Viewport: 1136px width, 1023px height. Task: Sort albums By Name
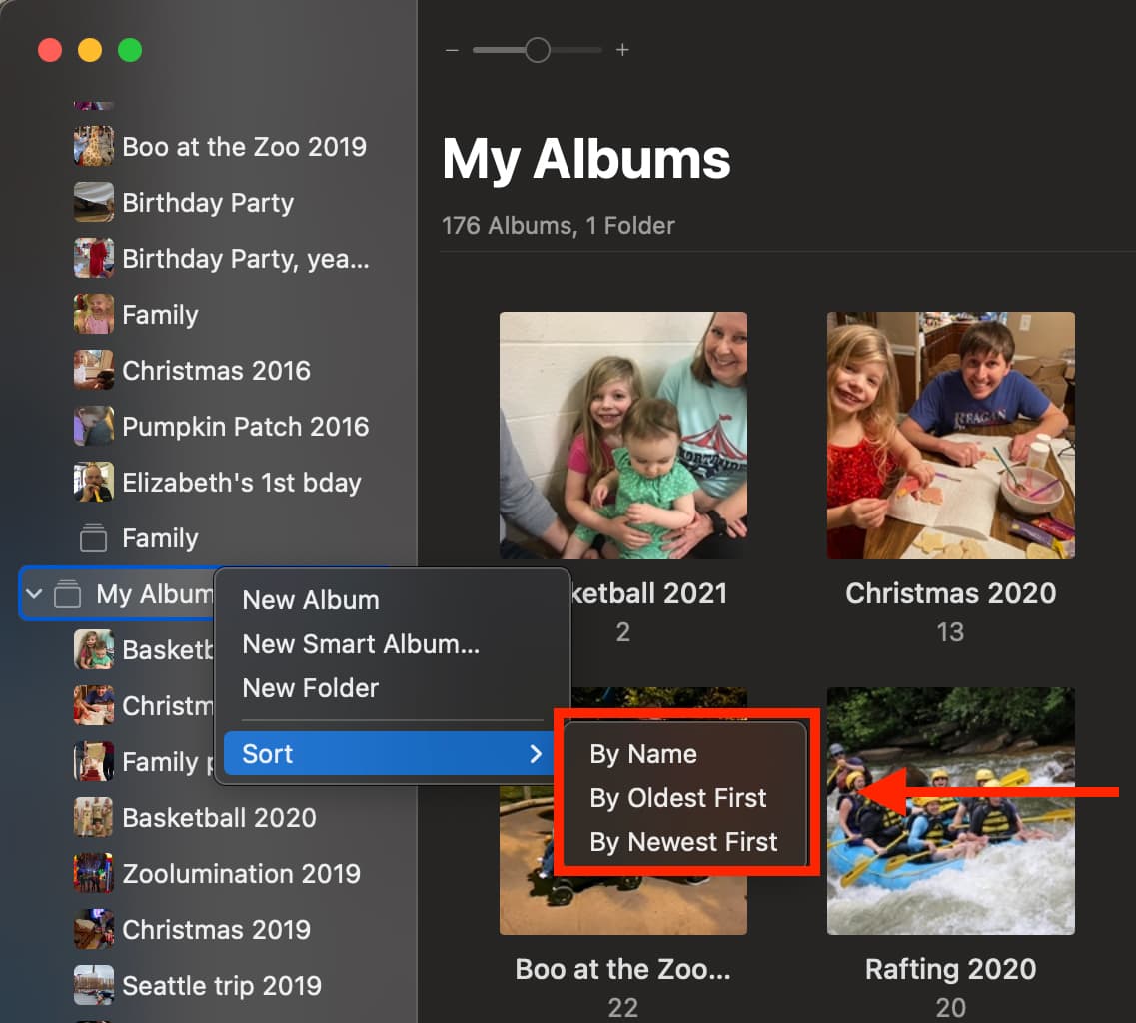[x=643, y=754]
